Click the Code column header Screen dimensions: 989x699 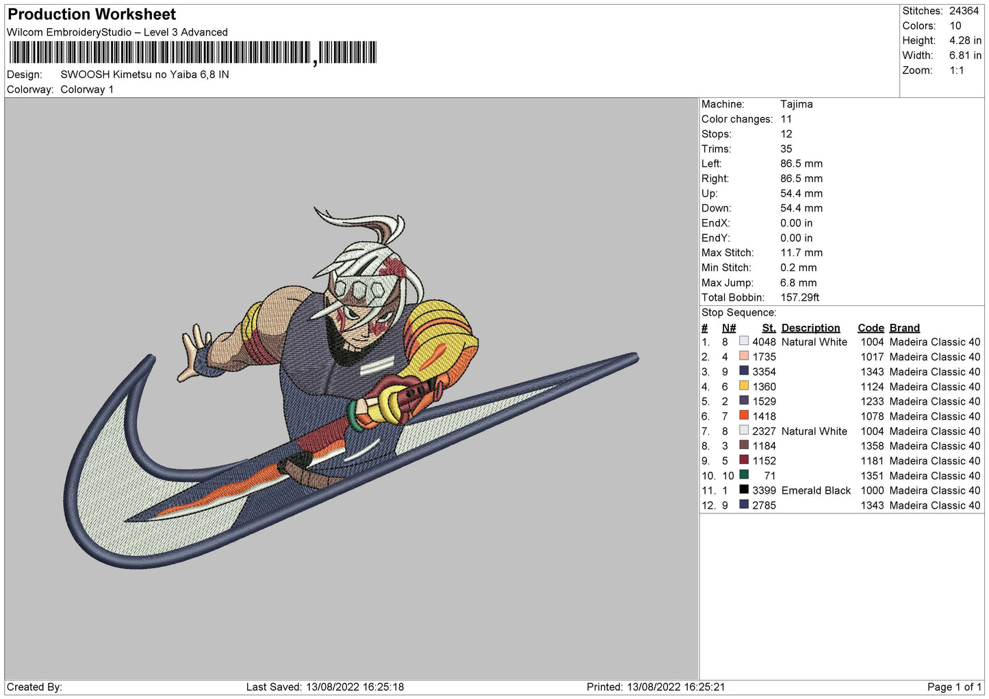pos(871,328)
